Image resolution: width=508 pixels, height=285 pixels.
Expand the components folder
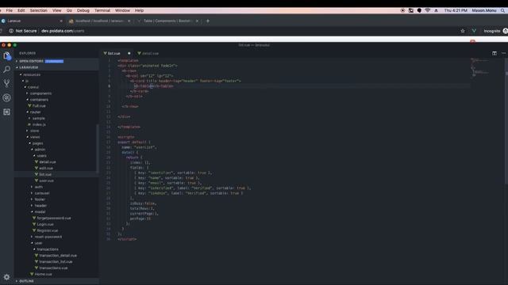click(40, 93)
